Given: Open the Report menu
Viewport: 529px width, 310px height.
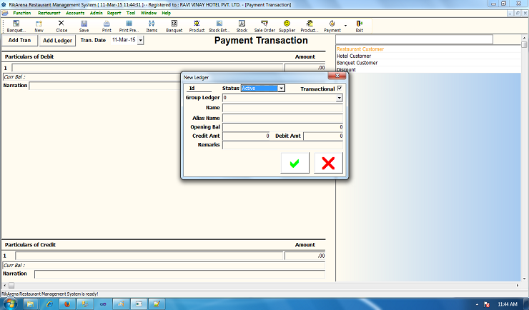Looking at the screenshot, I should (x=114, y=13).
